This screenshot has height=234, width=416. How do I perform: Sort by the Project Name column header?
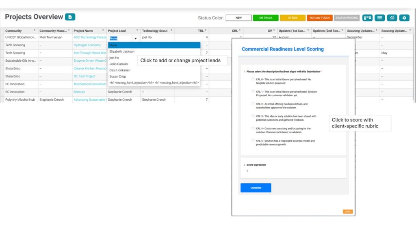tap(83, 31)
